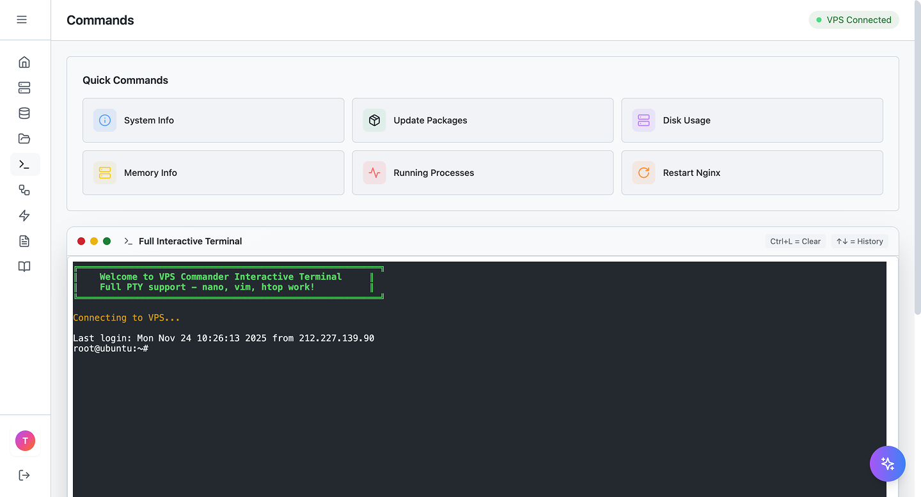Open the home dashboard from the sidebar

24,62
